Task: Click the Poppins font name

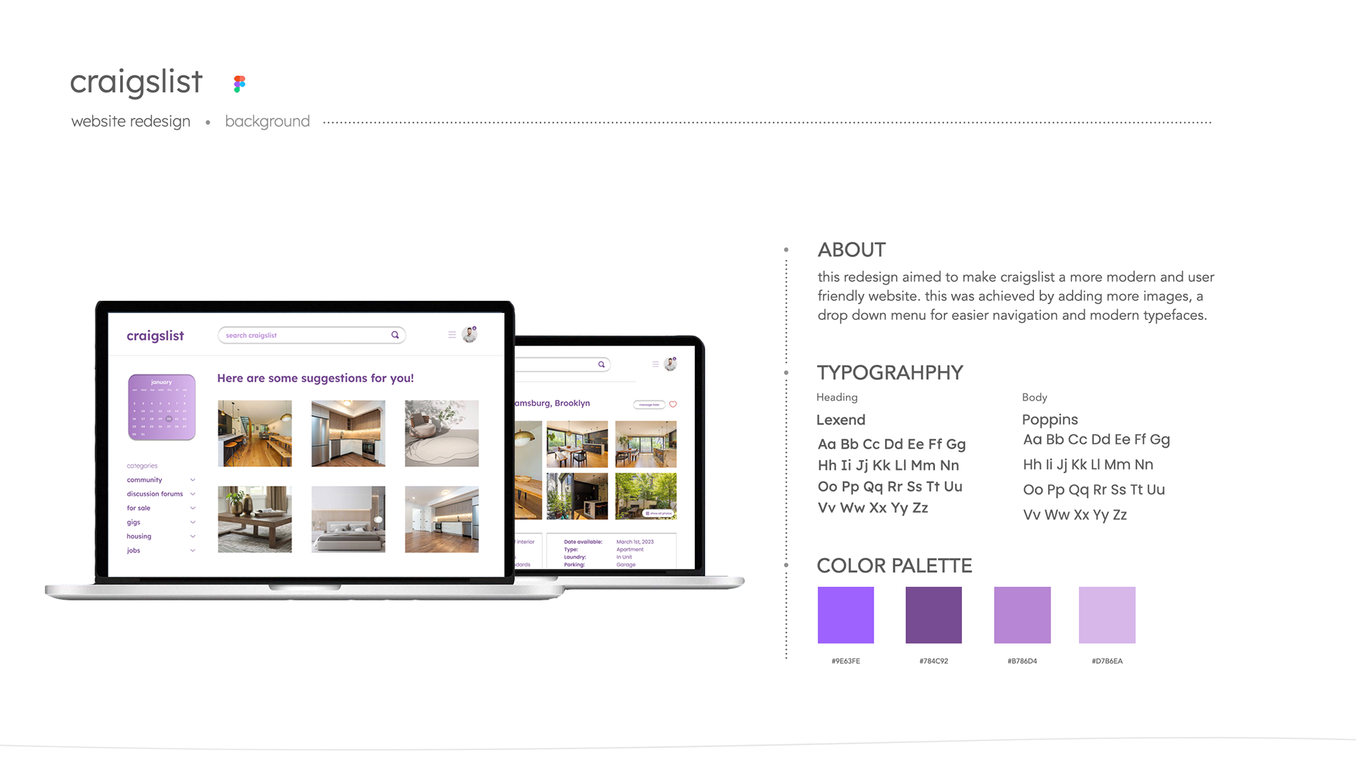Action: pyautogui.click(x=1049, y=420)
